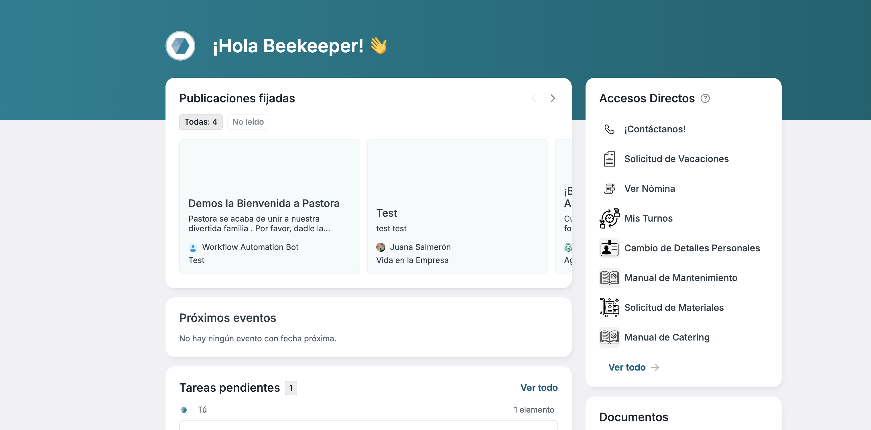Go to next pinned posts with right chevron

(553, 99)
